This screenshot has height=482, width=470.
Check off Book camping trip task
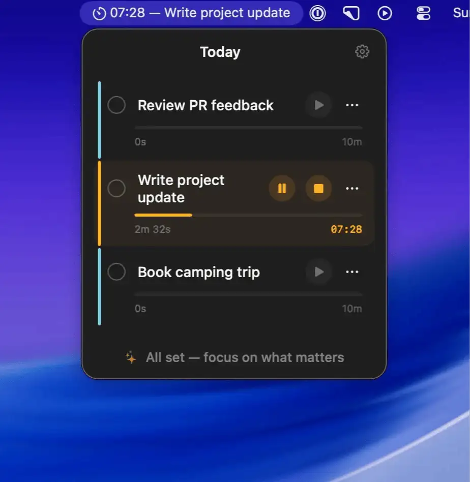116,272
